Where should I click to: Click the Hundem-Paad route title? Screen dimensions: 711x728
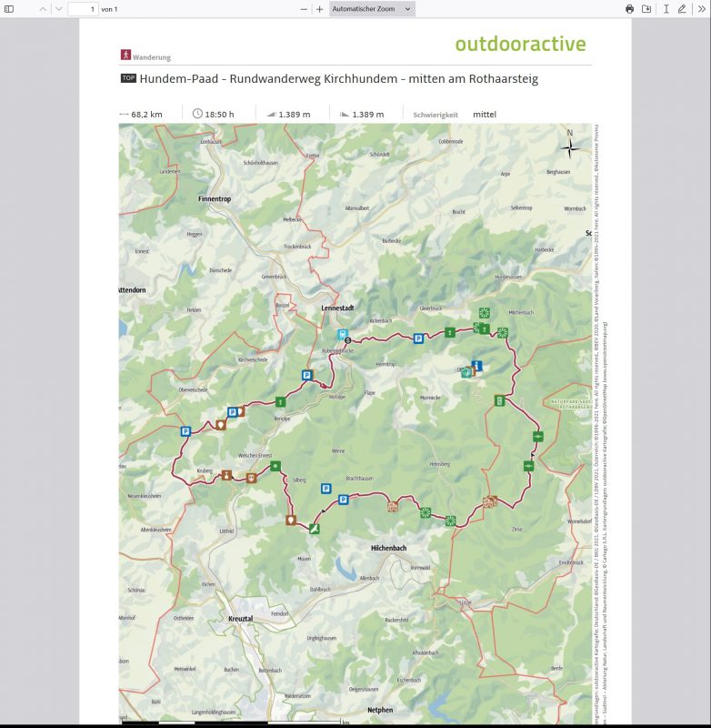[x=338, y=79]
